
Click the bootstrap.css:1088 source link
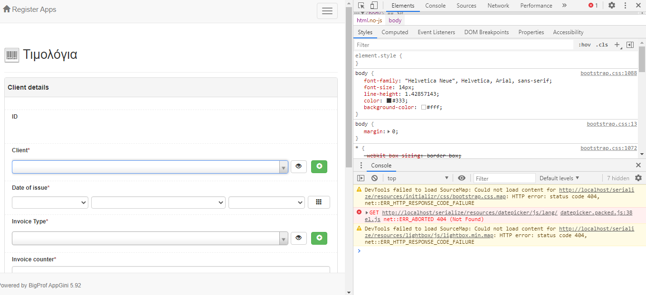coord(608,74)
